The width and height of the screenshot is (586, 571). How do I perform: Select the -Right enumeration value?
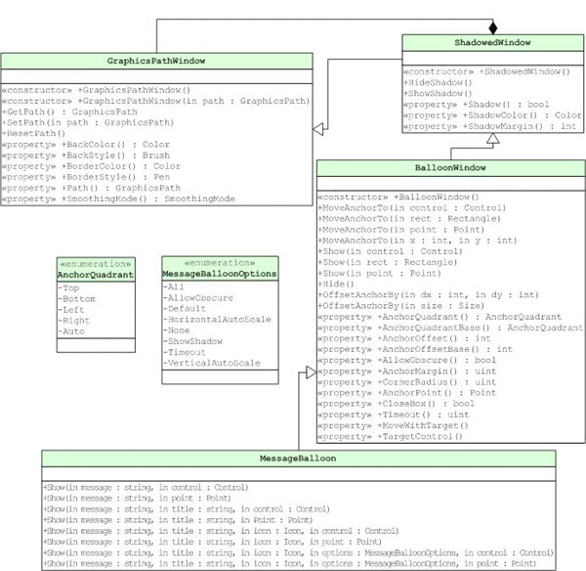(x=73, y=321)
